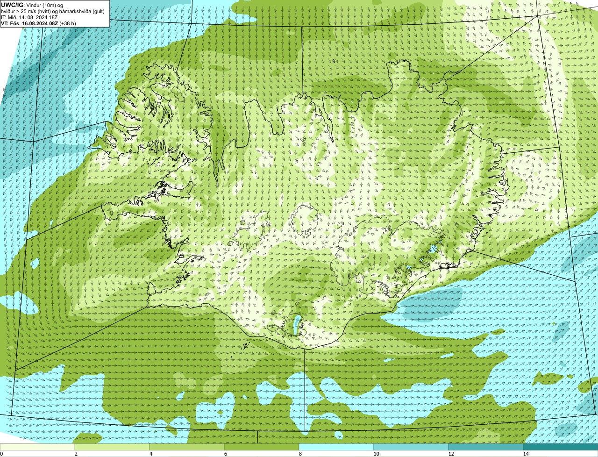Pick the medium green 4–6 m/s legend swatch
This screenshot has height=457, width=598.
pos(187,447)
